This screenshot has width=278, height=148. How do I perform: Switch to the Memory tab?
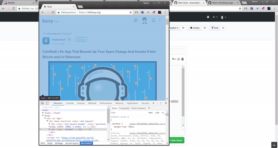point(120,103)
